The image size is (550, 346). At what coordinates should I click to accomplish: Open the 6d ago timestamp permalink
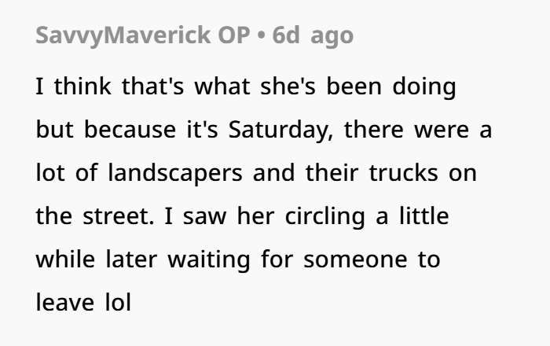coord(313,35)
